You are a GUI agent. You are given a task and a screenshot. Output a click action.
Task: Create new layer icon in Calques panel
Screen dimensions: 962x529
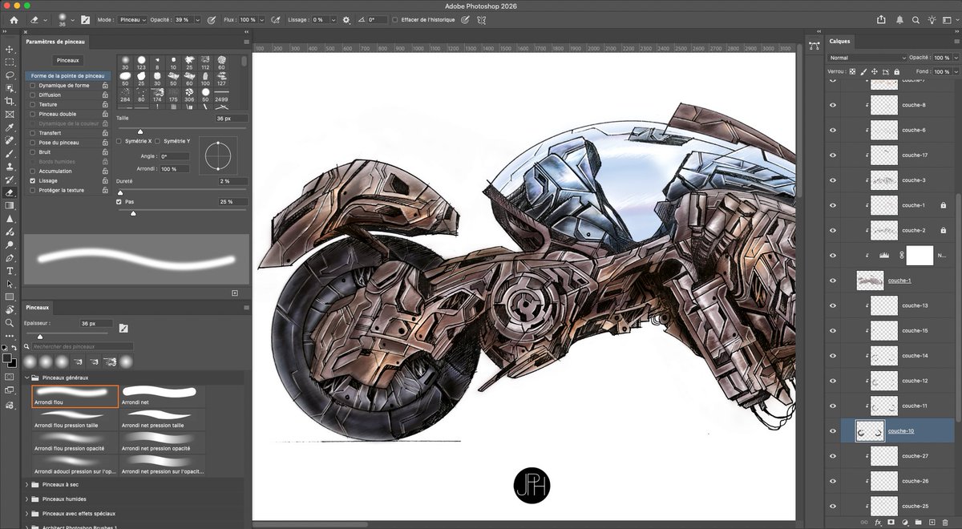point(932,522)
